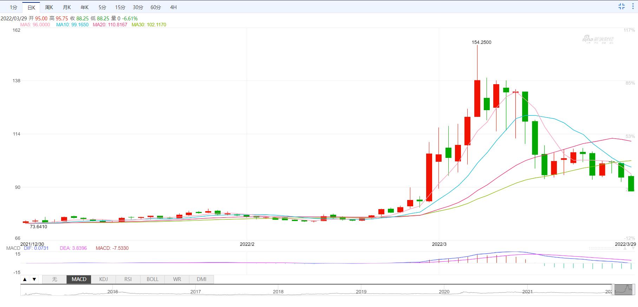638x307 pixels.
Task: Select the 15分 interval tab
Action: click(120, 7)
